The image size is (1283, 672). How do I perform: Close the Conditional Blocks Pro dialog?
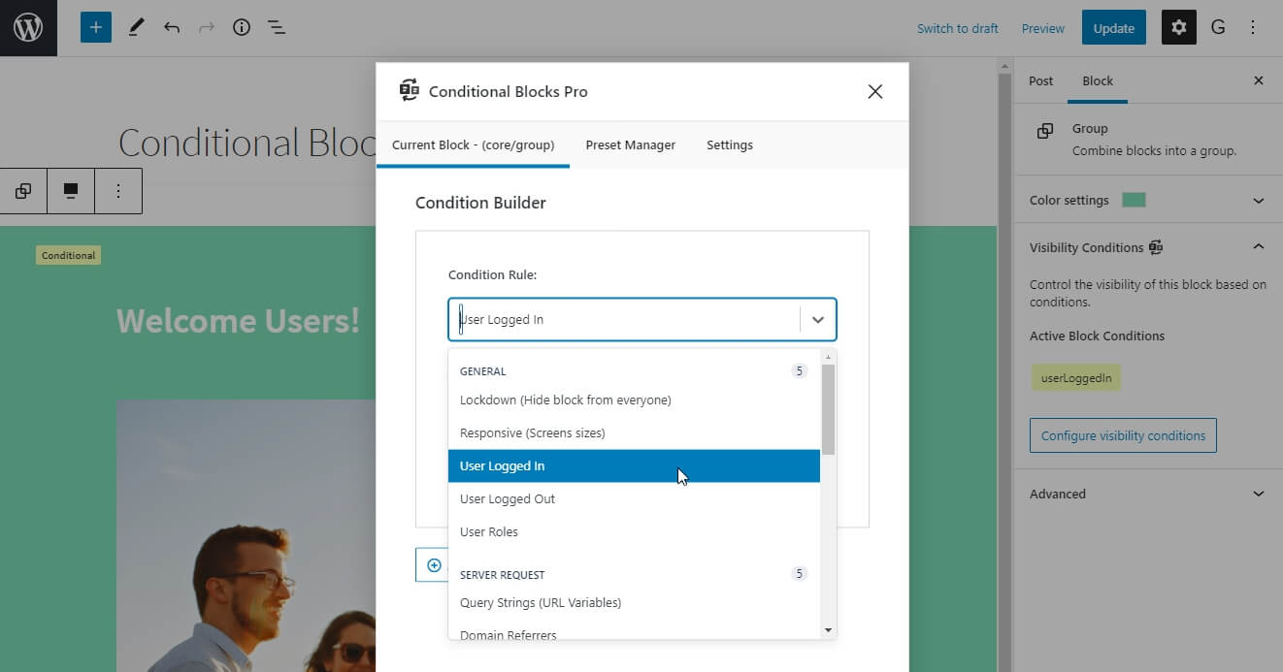(x=875, y=91)
